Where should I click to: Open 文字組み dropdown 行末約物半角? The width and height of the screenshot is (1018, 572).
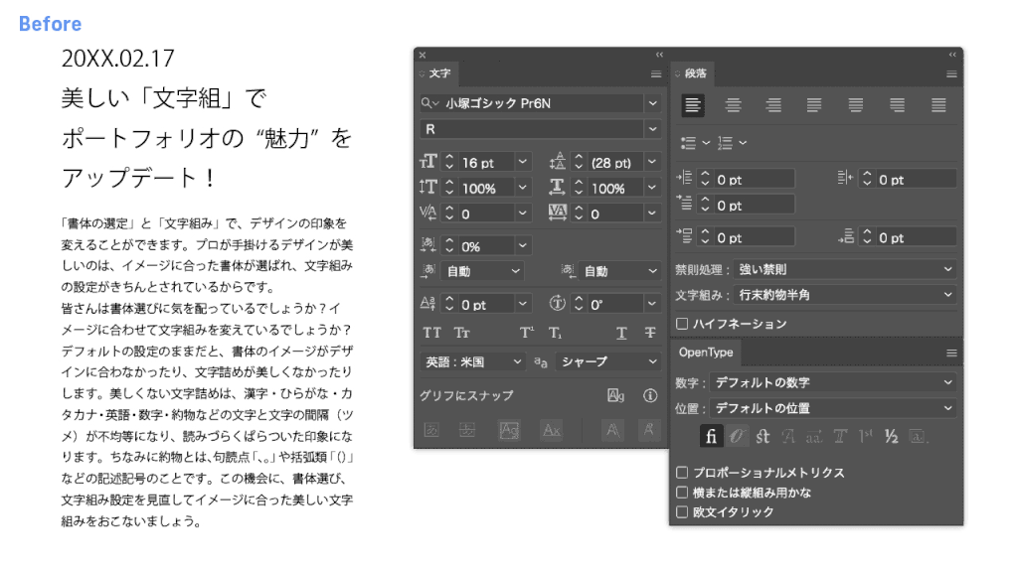pos(845,294)
